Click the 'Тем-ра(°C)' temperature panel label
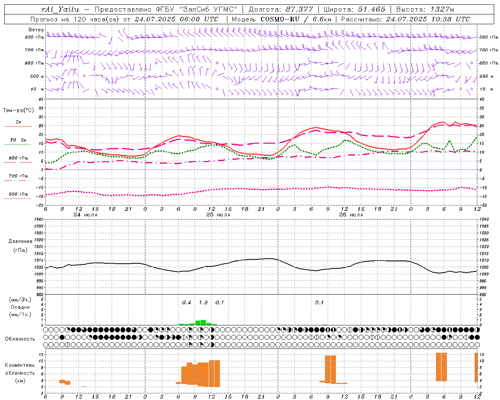The height and width of the screenshot is (400, 500). (x=18, y=111)
